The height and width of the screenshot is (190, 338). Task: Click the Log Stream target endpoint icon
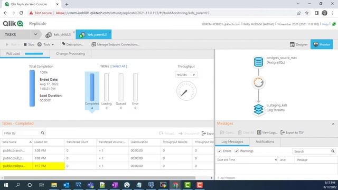click(x=258, y=109)
